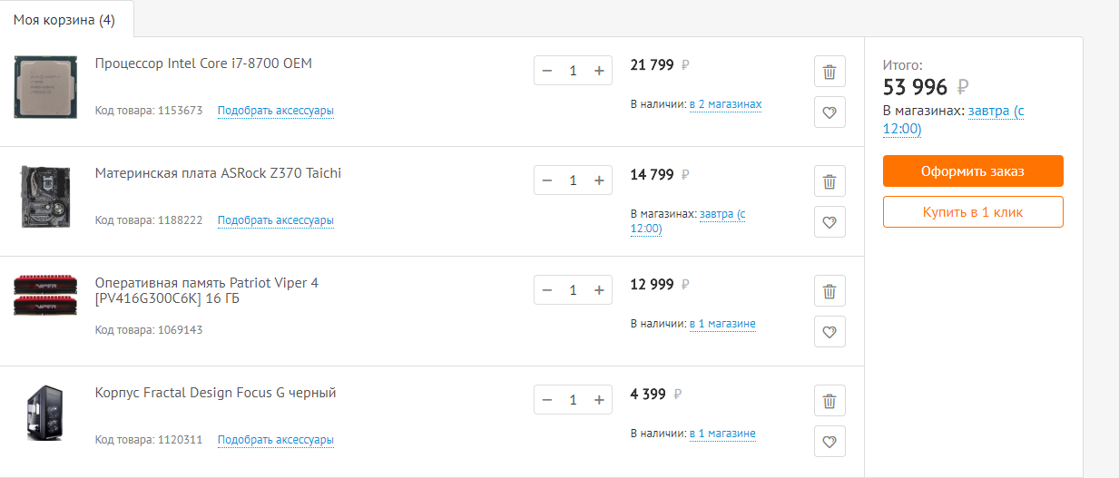Delete Intel Core i7-8700 processor from cart

pyautogui.click(x=829, y=72)
